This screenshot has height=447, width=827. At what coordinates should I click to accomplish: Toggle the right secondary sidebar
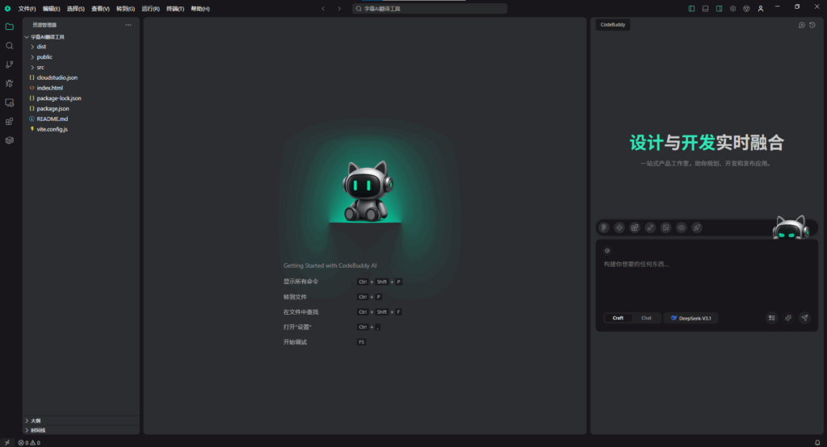719,8
